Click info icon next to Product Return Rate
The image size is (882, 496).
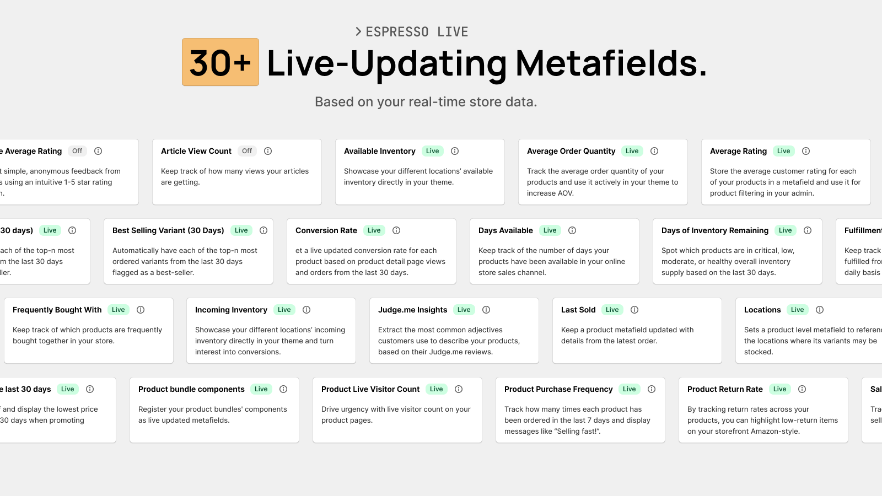(802, 389)
